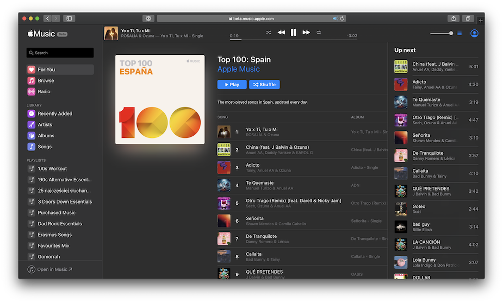The height and width of the screenshot is (303, 503).
Task: Open Erasmus Songs playlist
Action: pos(60,235)
